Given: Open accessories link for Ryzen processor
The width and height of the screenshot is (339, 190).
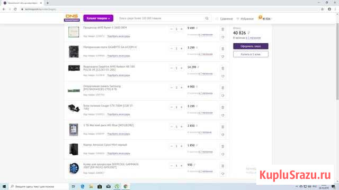Looking at the screenshot, I should 119,36.
